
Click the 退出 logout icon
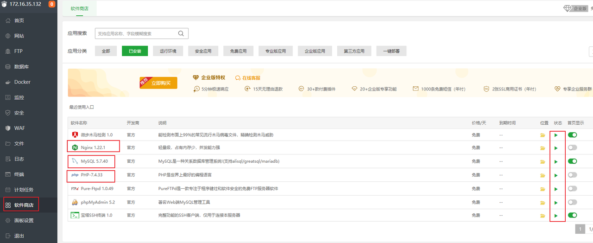[8, 236]
